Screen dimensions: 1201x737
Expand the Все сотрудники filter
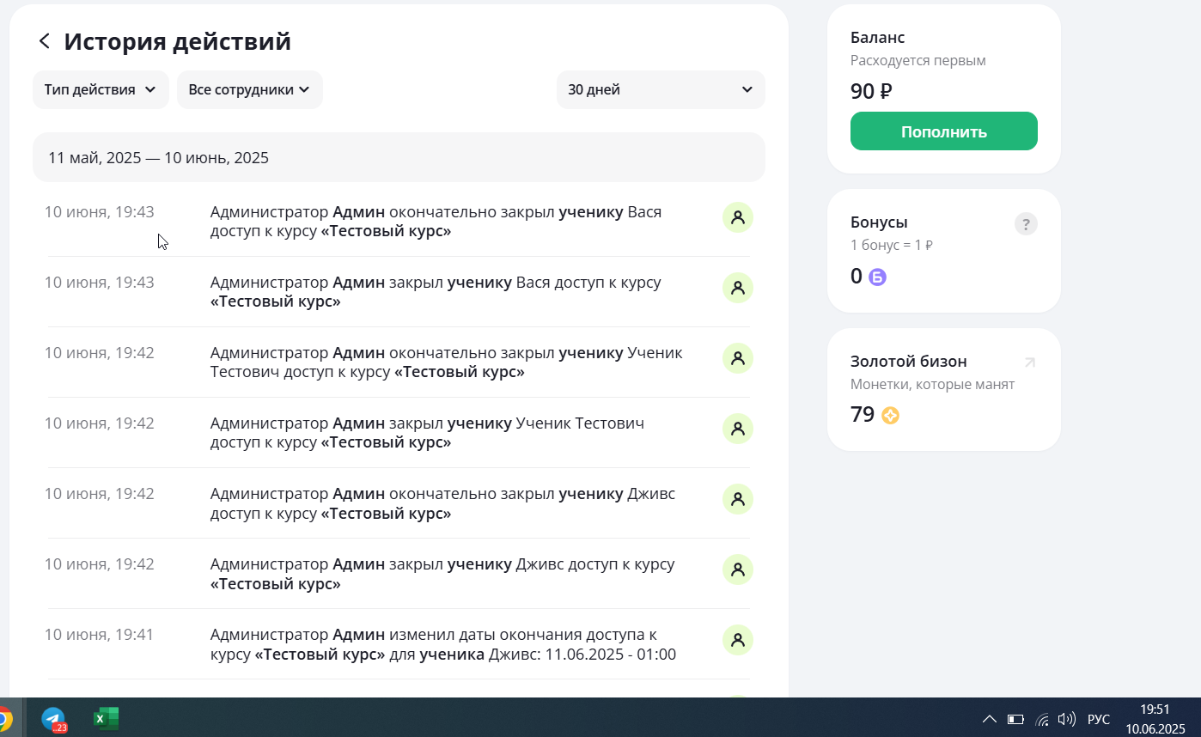(249, 89)
